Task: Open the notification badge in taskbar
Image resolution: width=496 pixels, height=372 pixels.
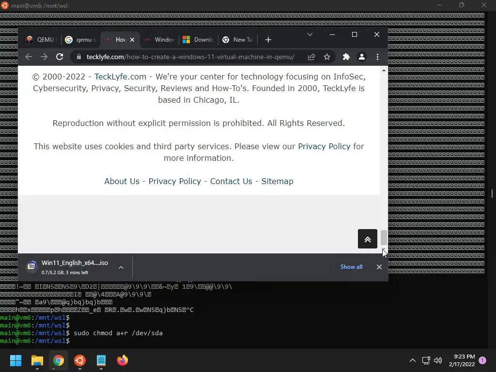Action: click(482, 360)
